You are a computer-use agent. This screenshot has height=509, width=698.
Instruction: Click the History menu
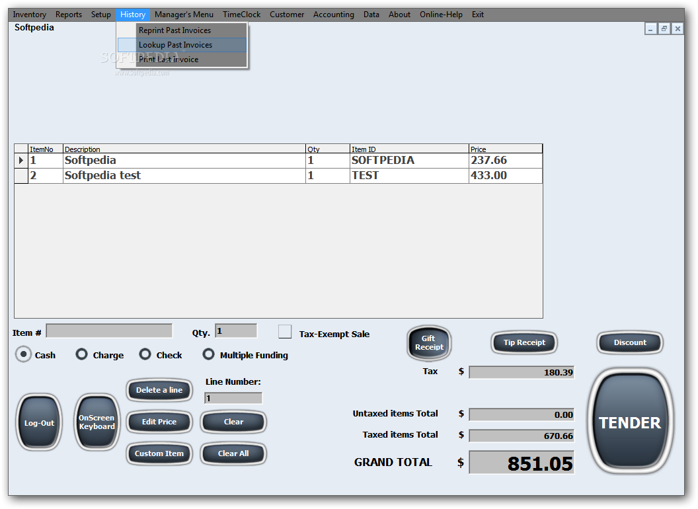click(x=133, y=15)
